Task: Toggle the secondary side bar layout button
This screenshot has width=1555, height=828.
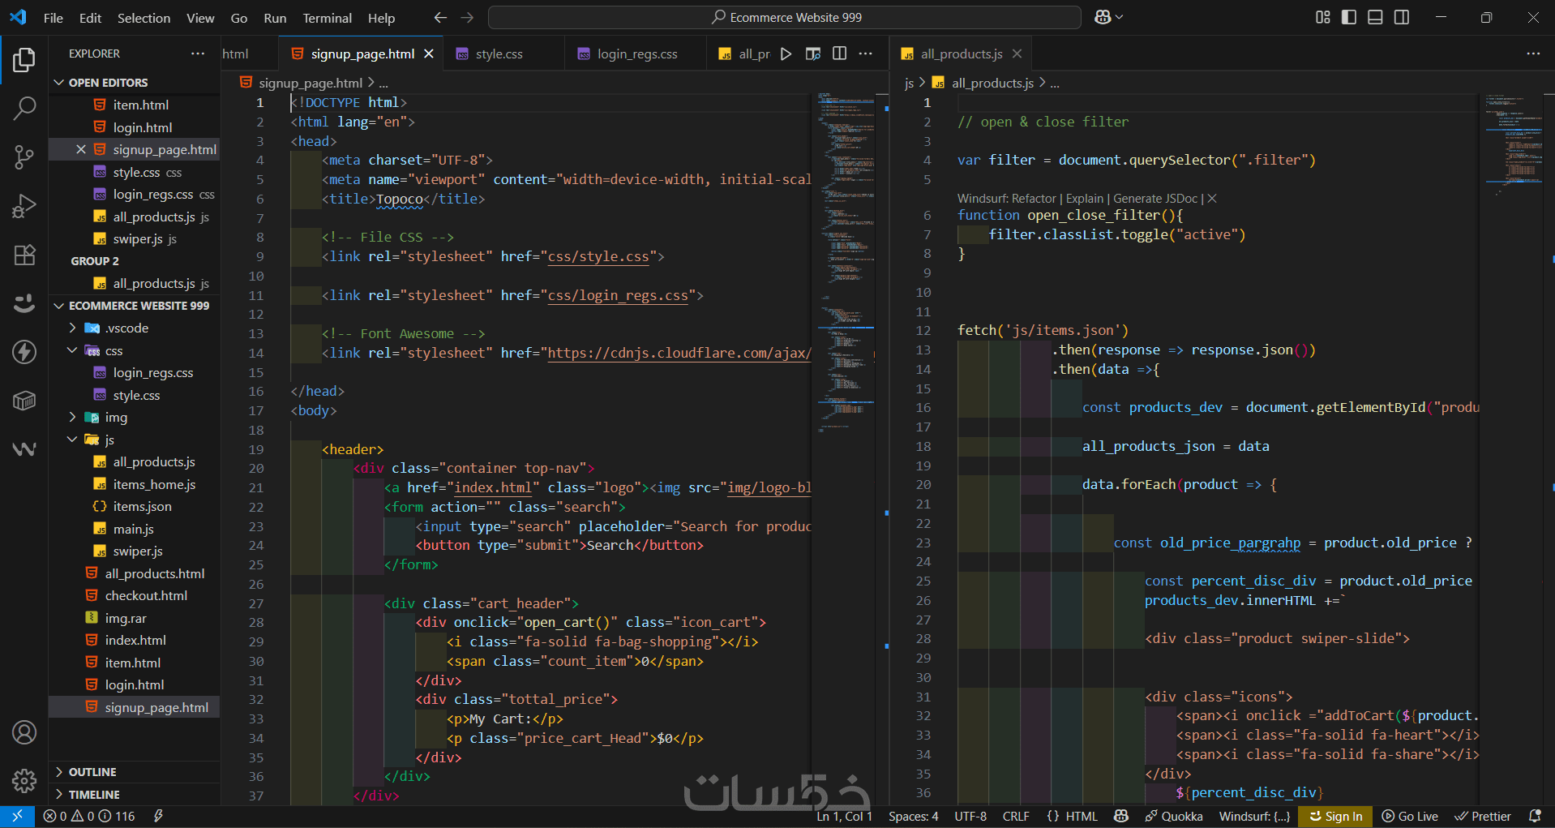Action: coord(1401,17)
